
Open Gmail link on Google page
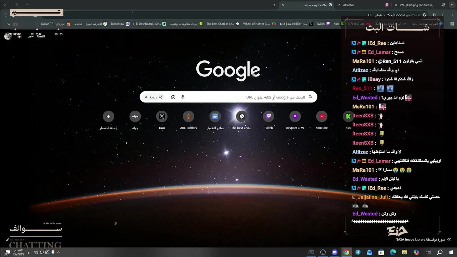[41, 36]
